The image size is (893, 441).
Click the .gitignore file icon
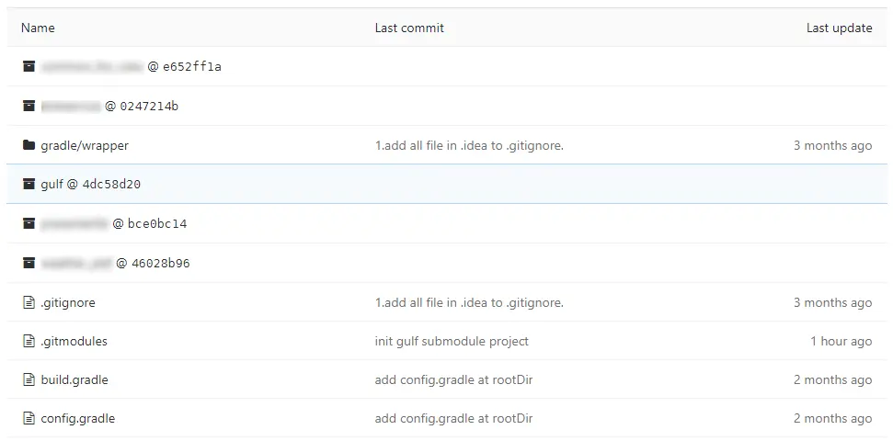click(x=29, y=302)
